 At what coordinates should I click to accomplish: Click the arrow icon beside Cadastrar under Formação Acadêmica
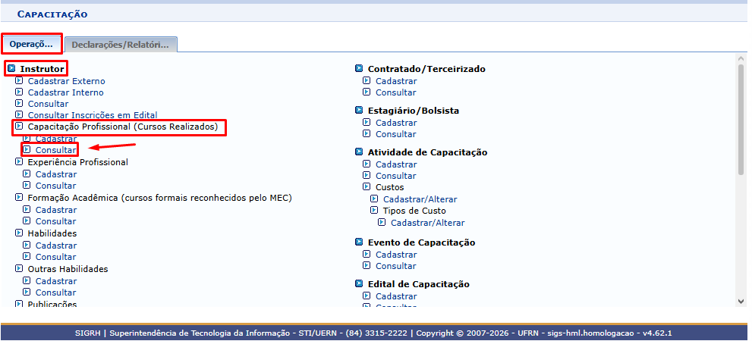[x=27, y=209]
